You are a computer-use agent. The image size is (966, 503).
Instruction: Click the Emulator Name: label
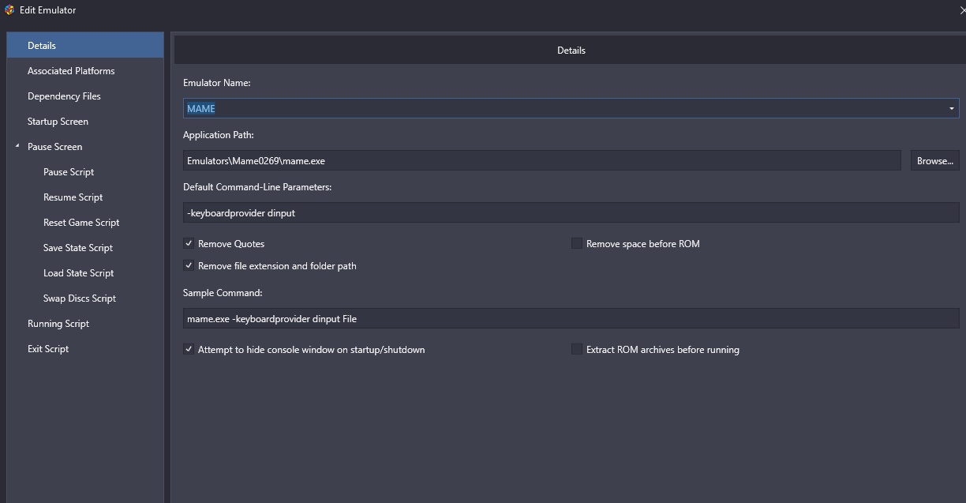[x=216, y=83]
